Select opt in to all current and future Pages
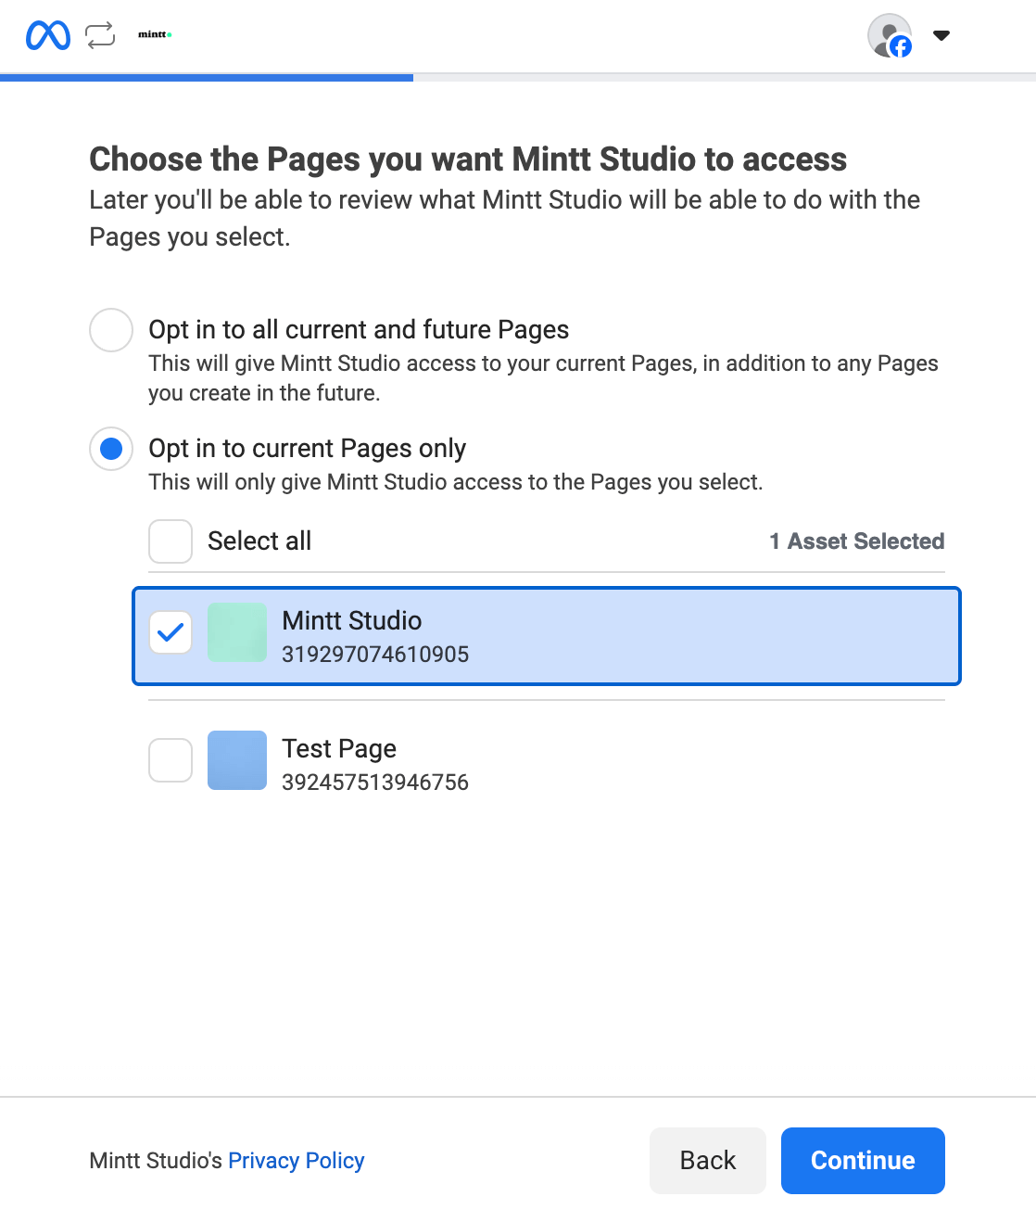 click(x=110, y=330)
